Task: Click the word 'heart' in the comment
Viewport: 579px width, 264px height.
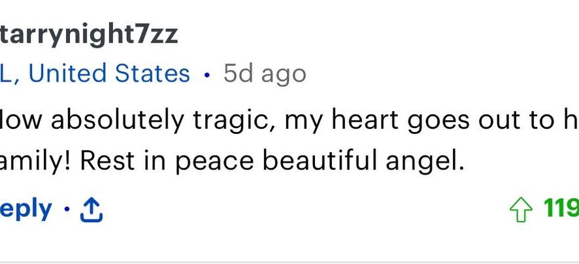Action: (365, 120)
